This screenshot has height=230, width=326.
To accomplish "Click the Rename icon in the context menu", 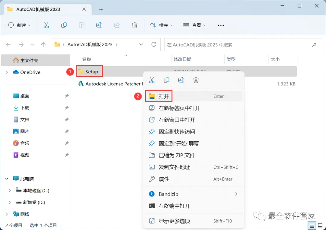I will point(181,80).
